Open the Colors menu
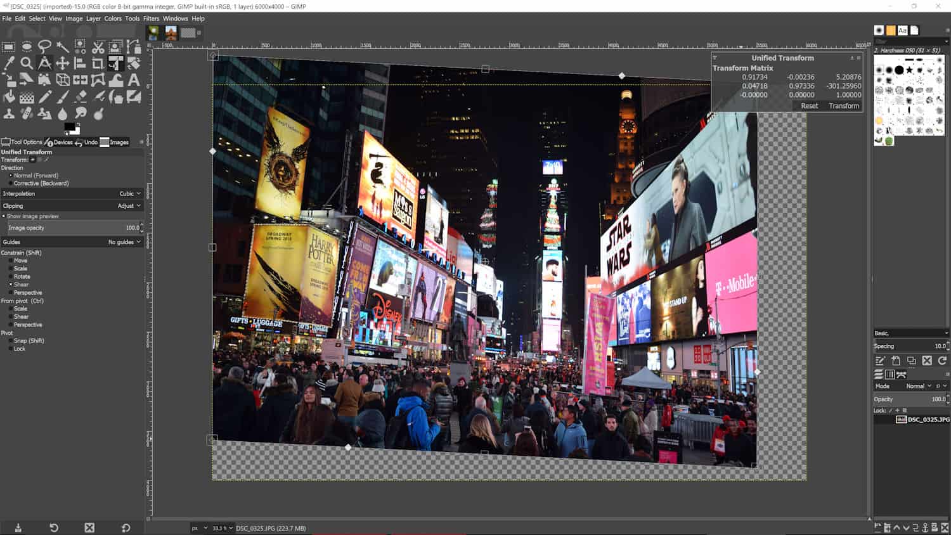Viewport: 951px width, 535px height. (x=113, y=18)
